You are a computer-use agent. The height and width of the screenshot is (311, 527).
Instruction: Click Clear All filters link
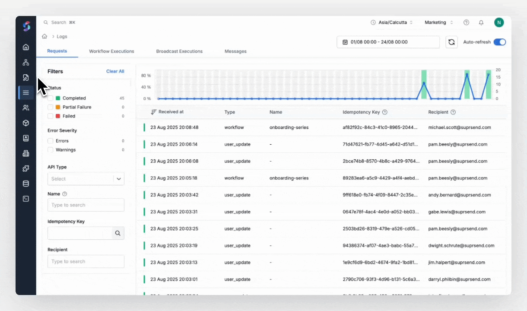point(115,71)
